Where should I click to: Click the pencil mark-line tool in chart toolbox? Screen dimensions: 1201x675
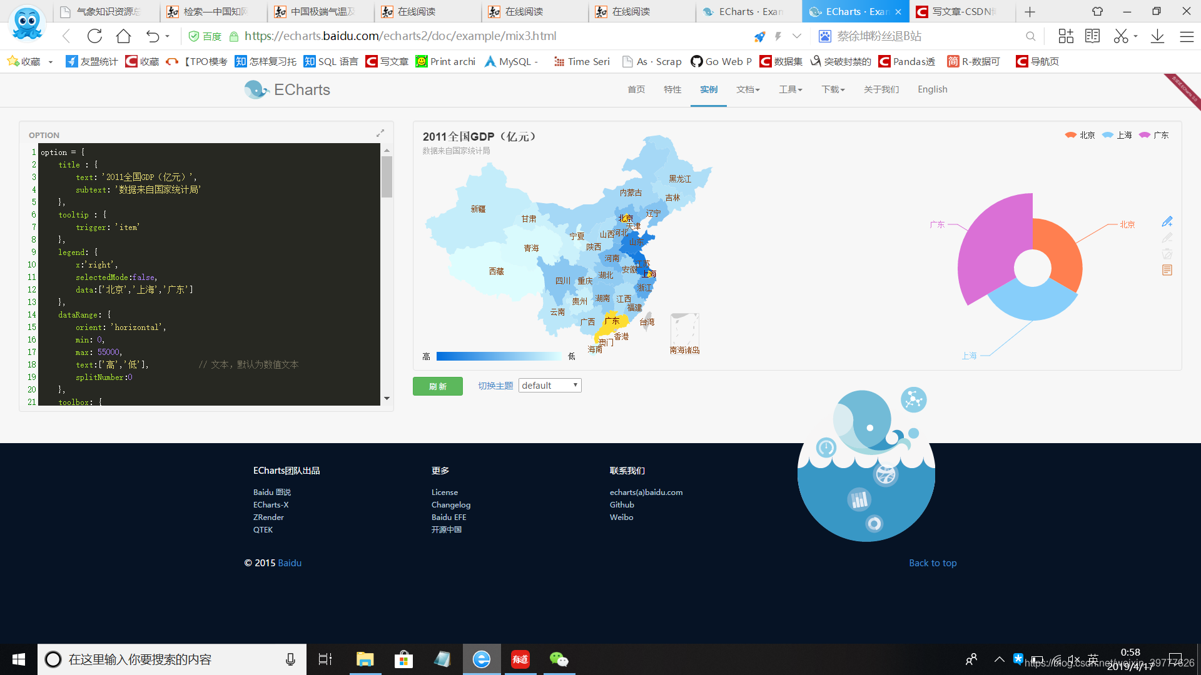pos(1167,221)
